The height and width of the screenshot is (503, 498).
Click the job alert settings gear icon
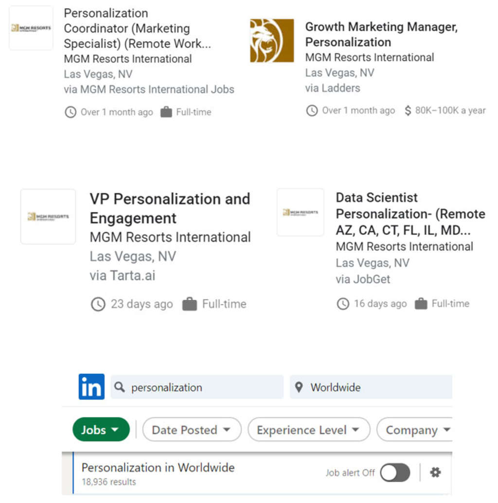point(435,472)
